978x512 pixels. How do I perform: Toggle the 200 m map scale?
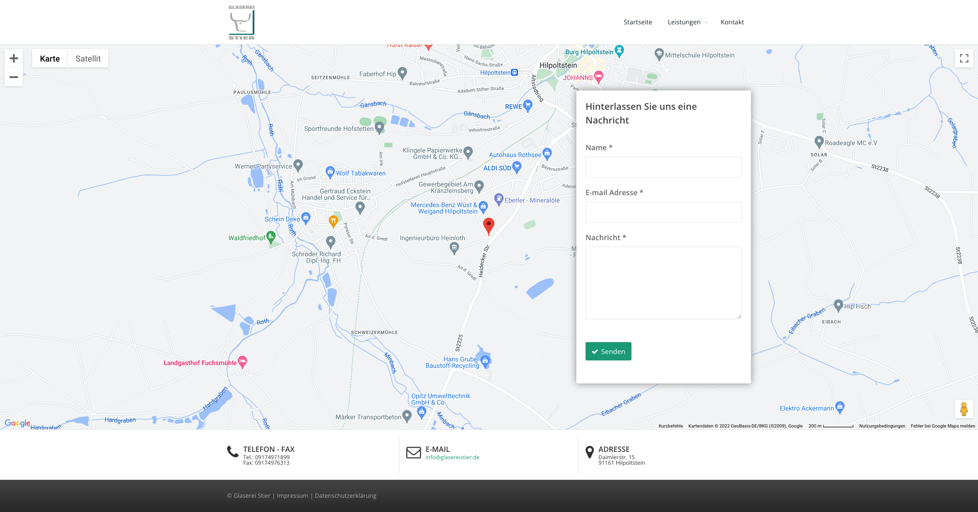pos(830,426)
